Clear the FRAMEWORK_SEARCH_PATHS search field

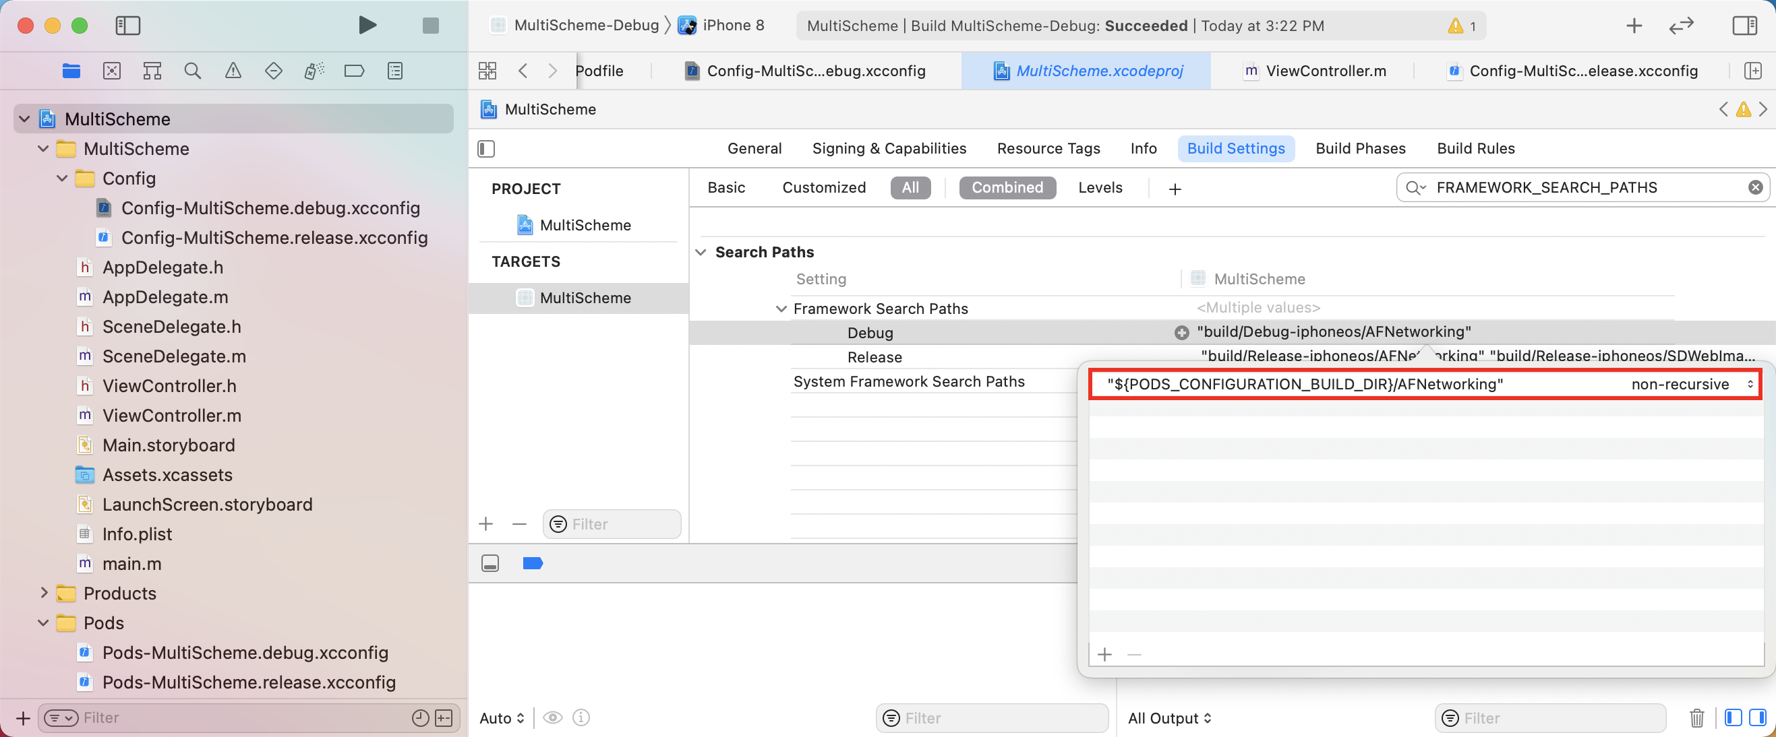1754,187
